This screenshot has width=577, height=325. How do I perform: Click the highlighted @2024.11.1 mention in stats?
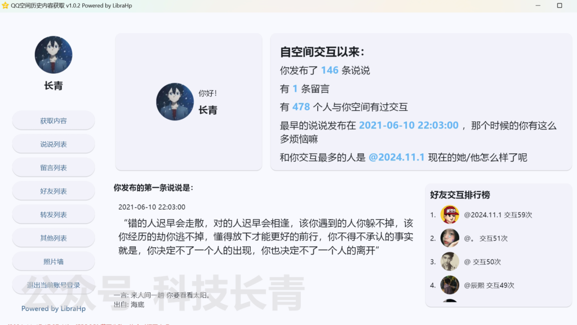(x=396, y=157)
